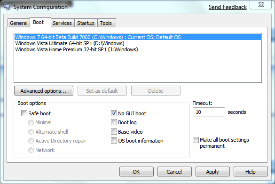Go to the Startup tab

coord(86,23)
